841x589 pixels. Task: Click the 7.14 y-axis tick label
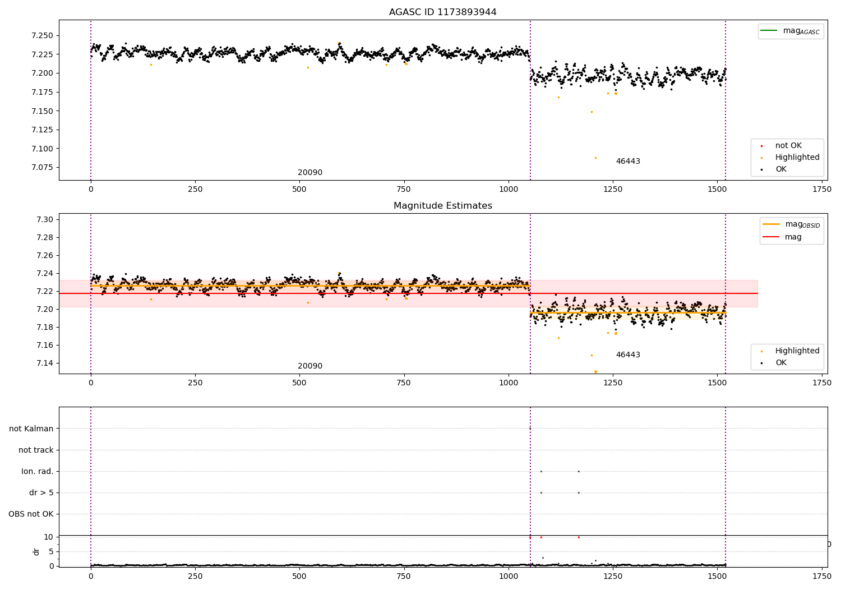click(x=45, y=363)
